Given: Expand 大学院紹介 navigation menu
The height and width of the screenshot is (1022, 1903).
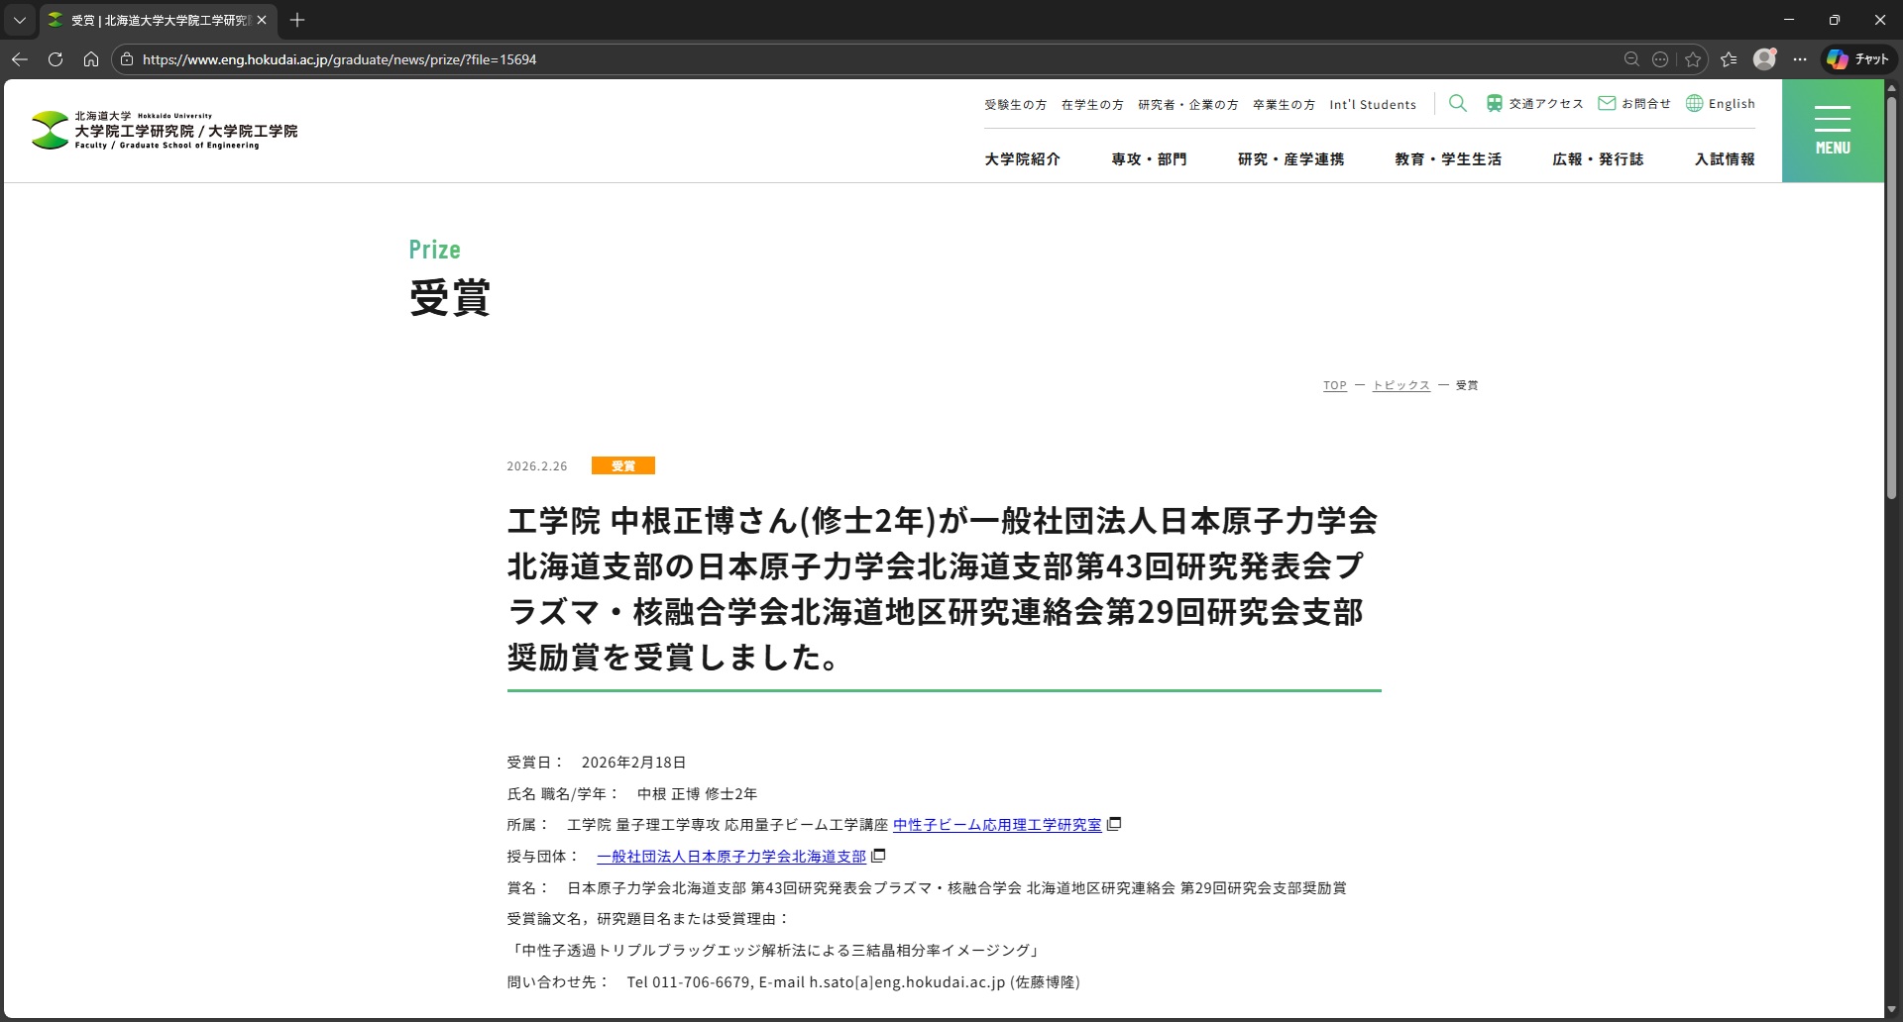Looking at the screenshot, I should coord(1022,159).
